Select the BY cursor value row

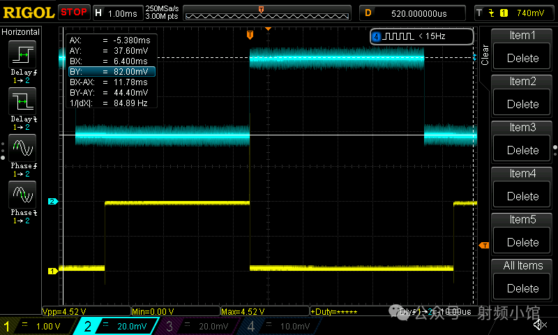[x=111, y=71]
